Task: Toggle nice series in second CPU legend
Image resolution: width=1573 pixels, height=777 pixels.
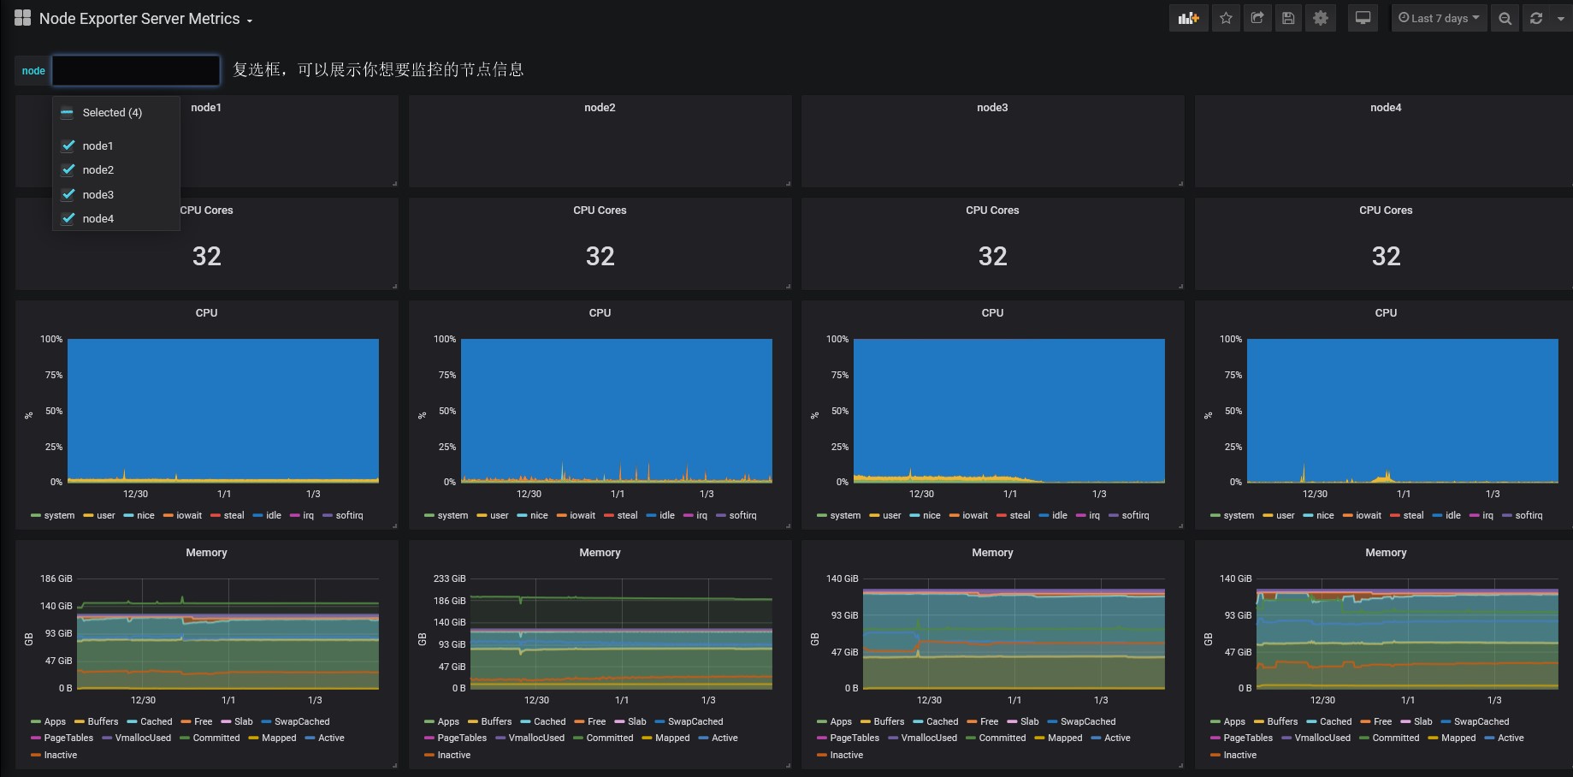Action: coord(539,515)
